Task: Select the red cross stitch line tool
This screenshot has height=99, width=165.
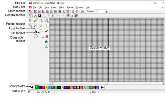Action: tap(36, 21)
